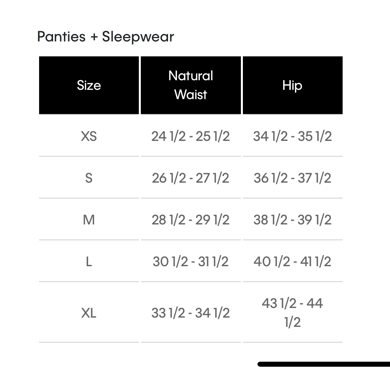
Task: Select the S size row label
Action: (x=89, y=178)
